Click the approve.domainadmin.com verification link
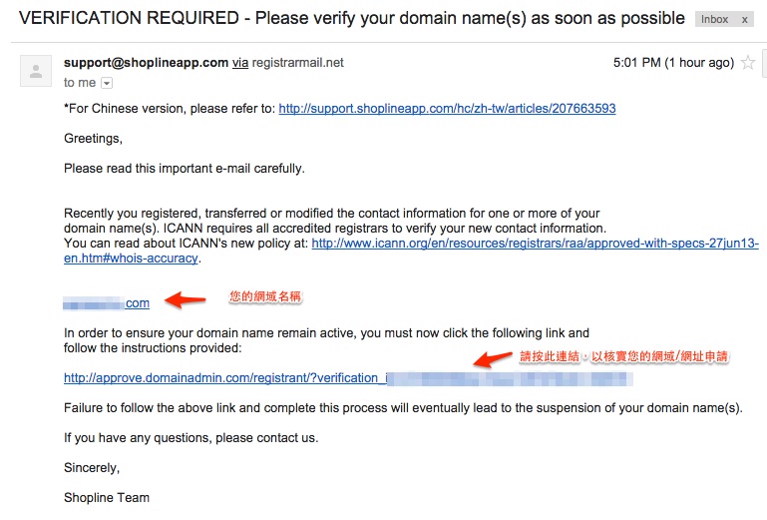This screenshot has height=520, width=767. coord(348,378)
